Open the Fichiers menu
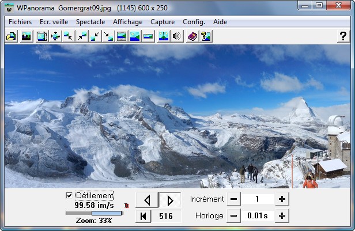Screen dimensions: 355x231 pyautogui.click(x=20, y=22)
